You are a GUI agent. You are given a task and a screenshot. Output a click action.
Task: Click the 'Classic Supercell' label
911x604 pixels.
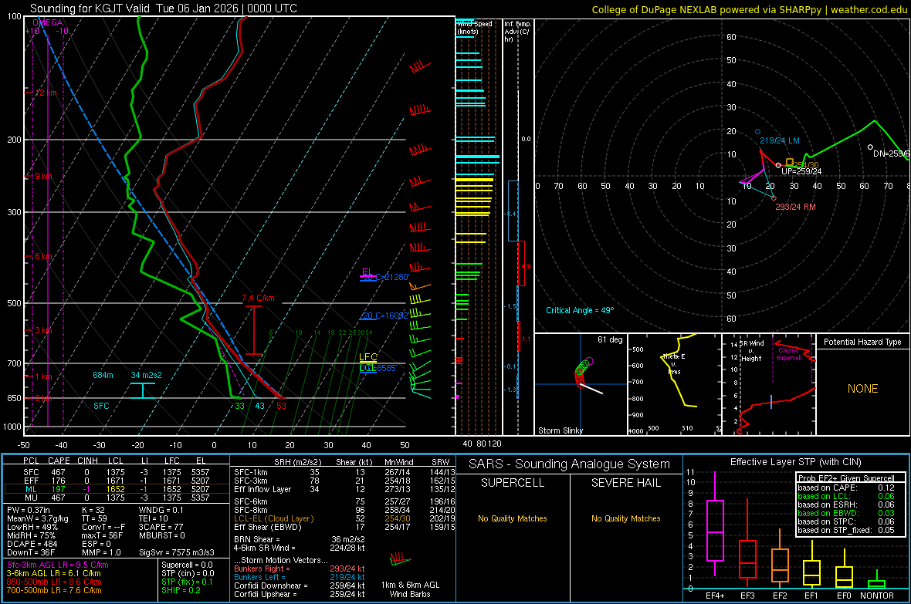click(788, 354)
